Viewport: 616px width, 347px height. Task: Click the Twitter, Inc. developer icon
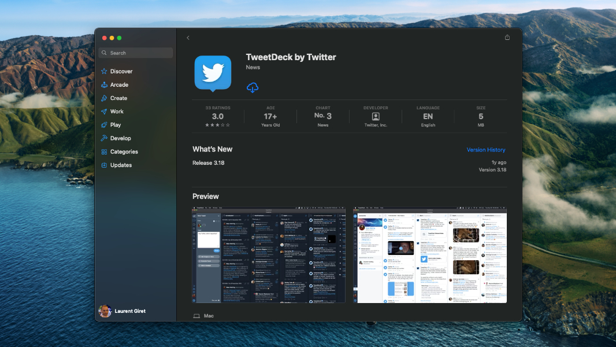point(376,116)
